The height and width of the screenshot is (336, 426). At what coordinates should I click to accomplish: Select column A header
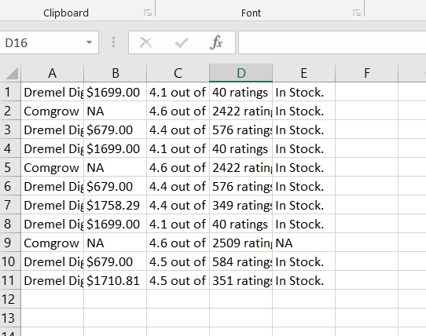click(52, 73)
